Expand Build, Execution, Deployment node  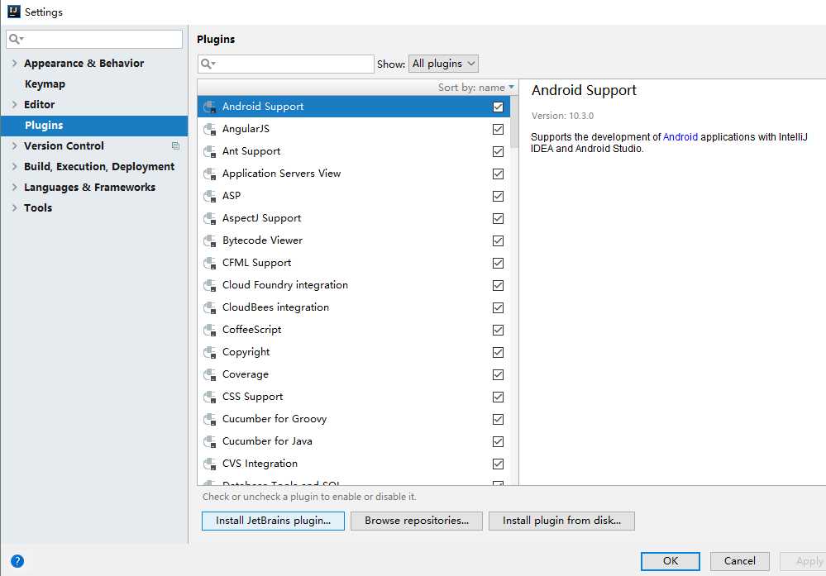(x=14, y=166)
